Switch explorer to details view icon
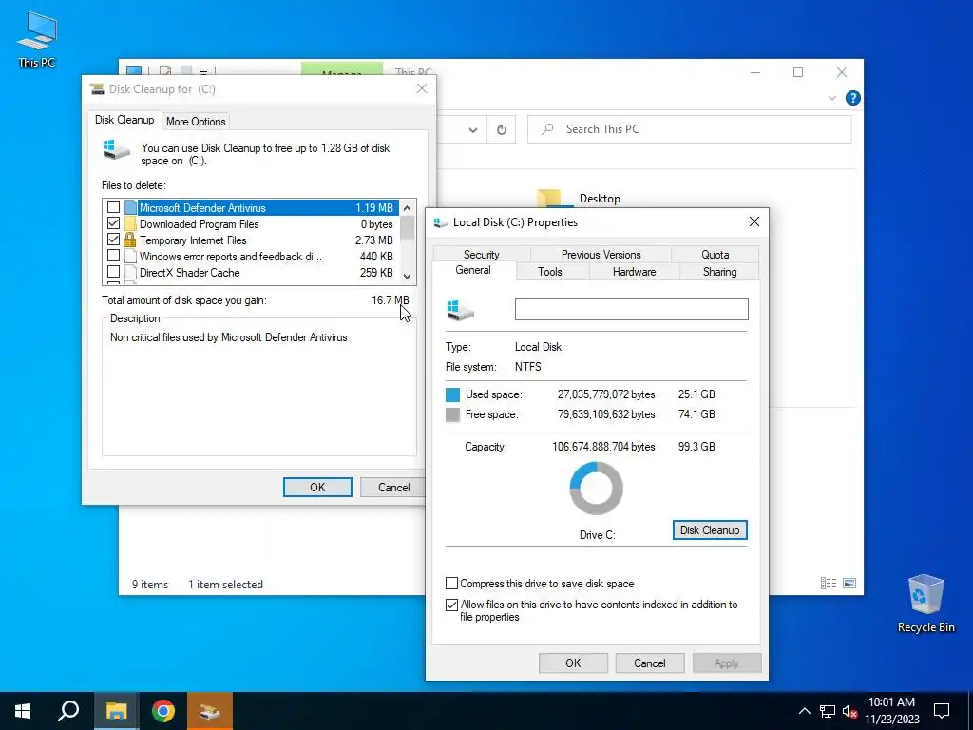 (829, 583)
